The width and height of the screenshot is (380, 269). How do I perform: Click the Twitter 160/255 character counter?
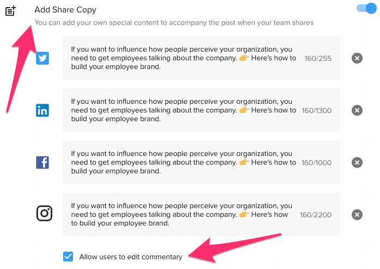point(318,58)
